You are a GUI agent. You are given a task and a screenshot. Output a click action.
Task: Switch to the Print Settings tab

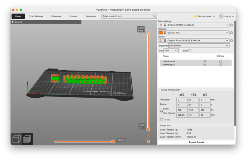click(x=36, y=16)
